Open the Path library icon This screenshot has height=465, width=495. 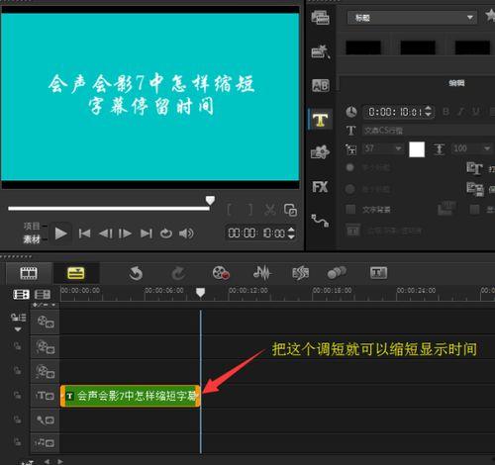(x=320, y=221)
